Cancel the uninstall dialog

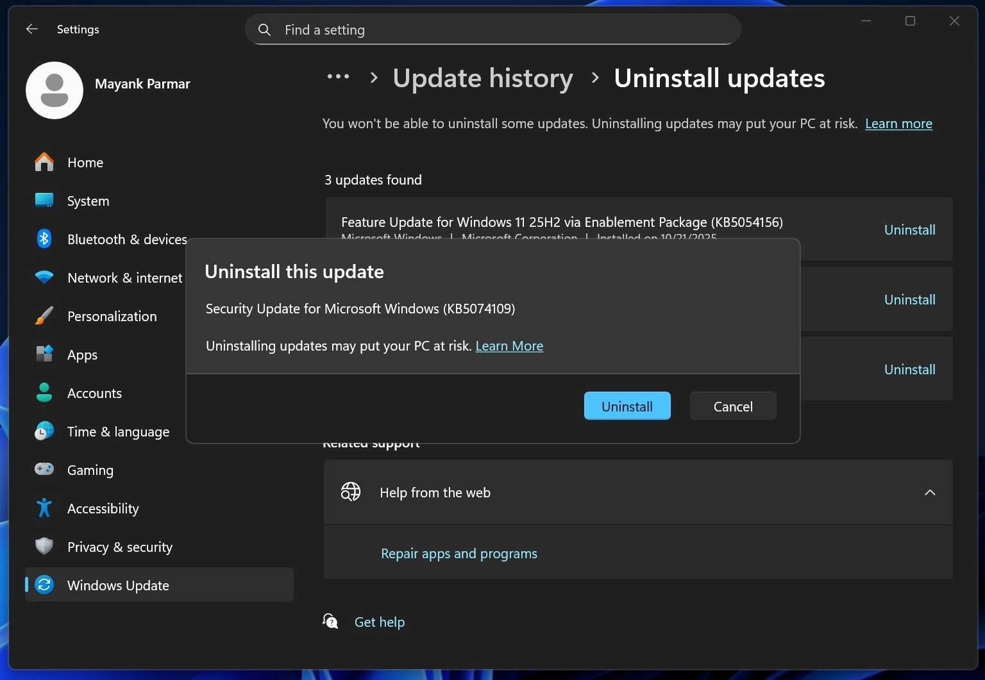point(732,406)
